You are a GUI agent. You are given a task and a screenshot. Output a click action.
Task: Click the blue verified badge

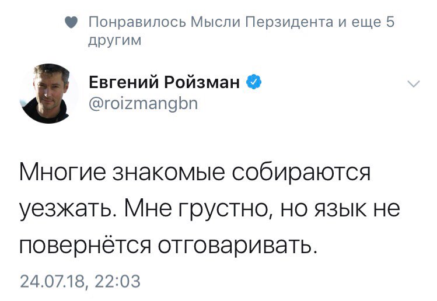pyautogui.click(x=253, y=83)
